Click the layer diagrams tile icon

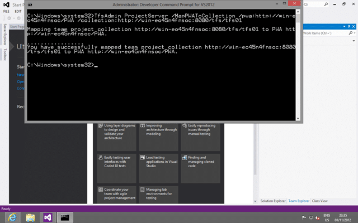tap(101, 125)
